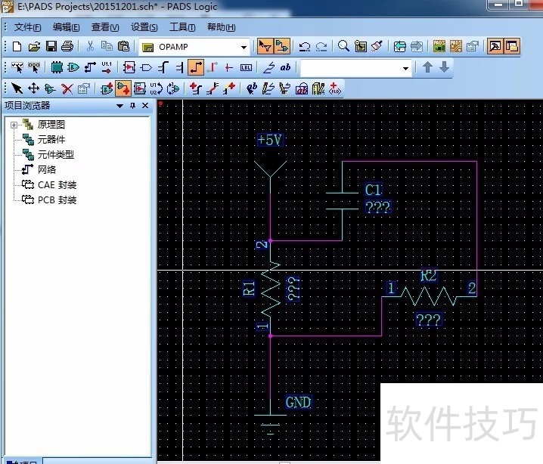Image resolution: width=543 pixels, height=464 pixels.
Task: Click the Sheet view icon
Action: [x=361, y=46]
